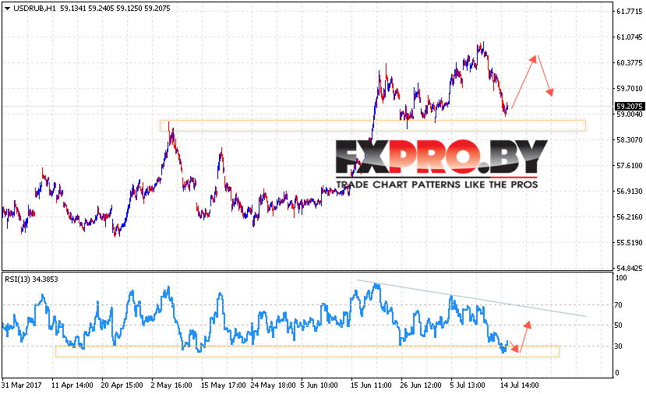Select the RSI(13) 34.3853 indicator label
This screenshot has width=646, height=394.
[31, 279]
